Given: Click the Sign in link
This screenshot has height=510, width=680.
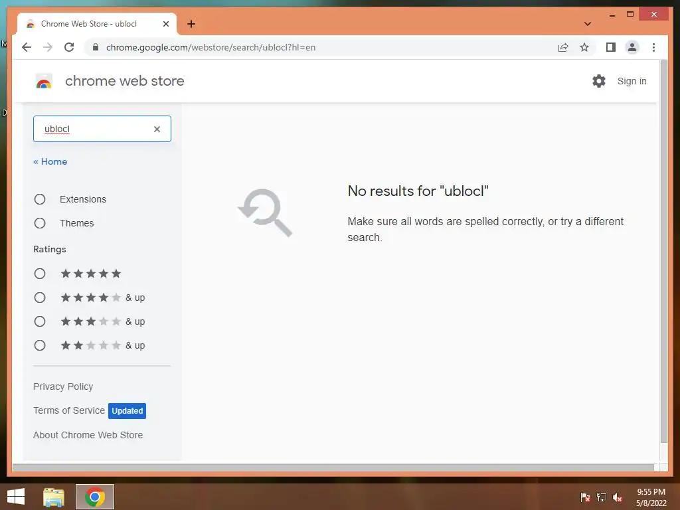Looking at the screenshot, I should tap(632, 81).
